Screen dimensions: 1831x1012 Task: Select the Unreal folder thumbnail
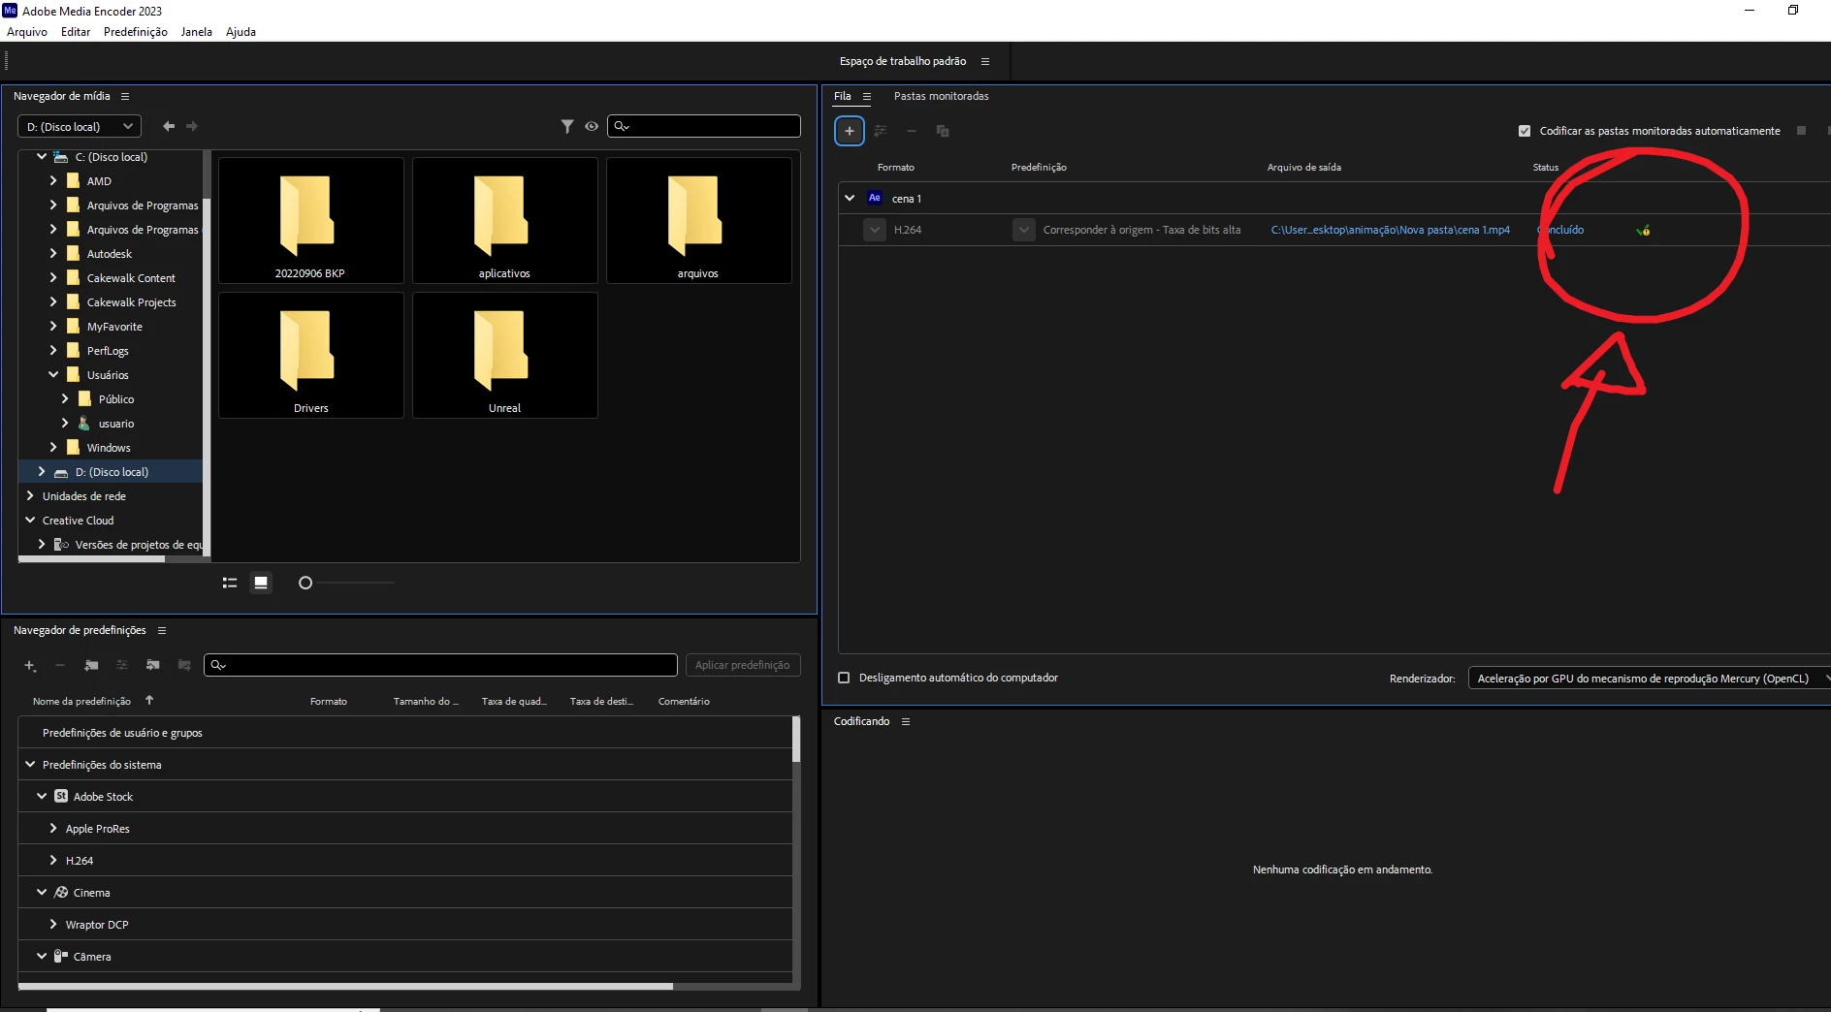click(x=504, y=356)
